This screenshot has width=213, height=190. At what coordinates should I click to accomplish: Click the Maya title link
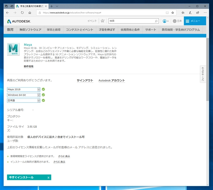[x=28, y=45]
